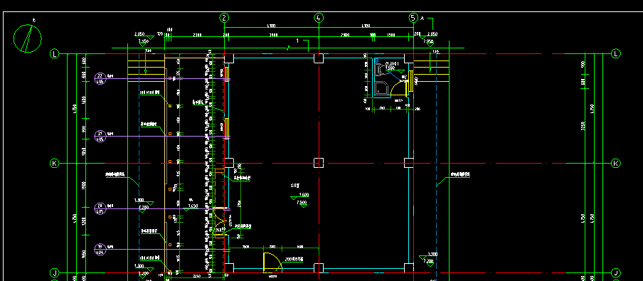Select the column at axes K and 5

pos(409,163)
